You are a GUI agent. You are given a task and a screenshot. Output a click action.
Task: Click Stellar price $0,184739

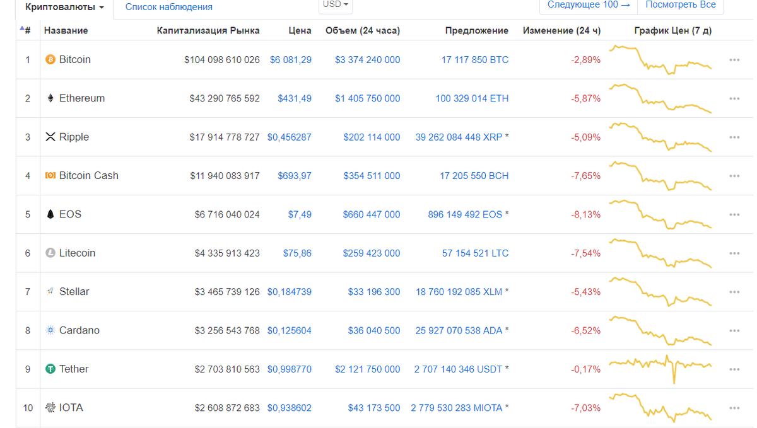pos(290,292)
